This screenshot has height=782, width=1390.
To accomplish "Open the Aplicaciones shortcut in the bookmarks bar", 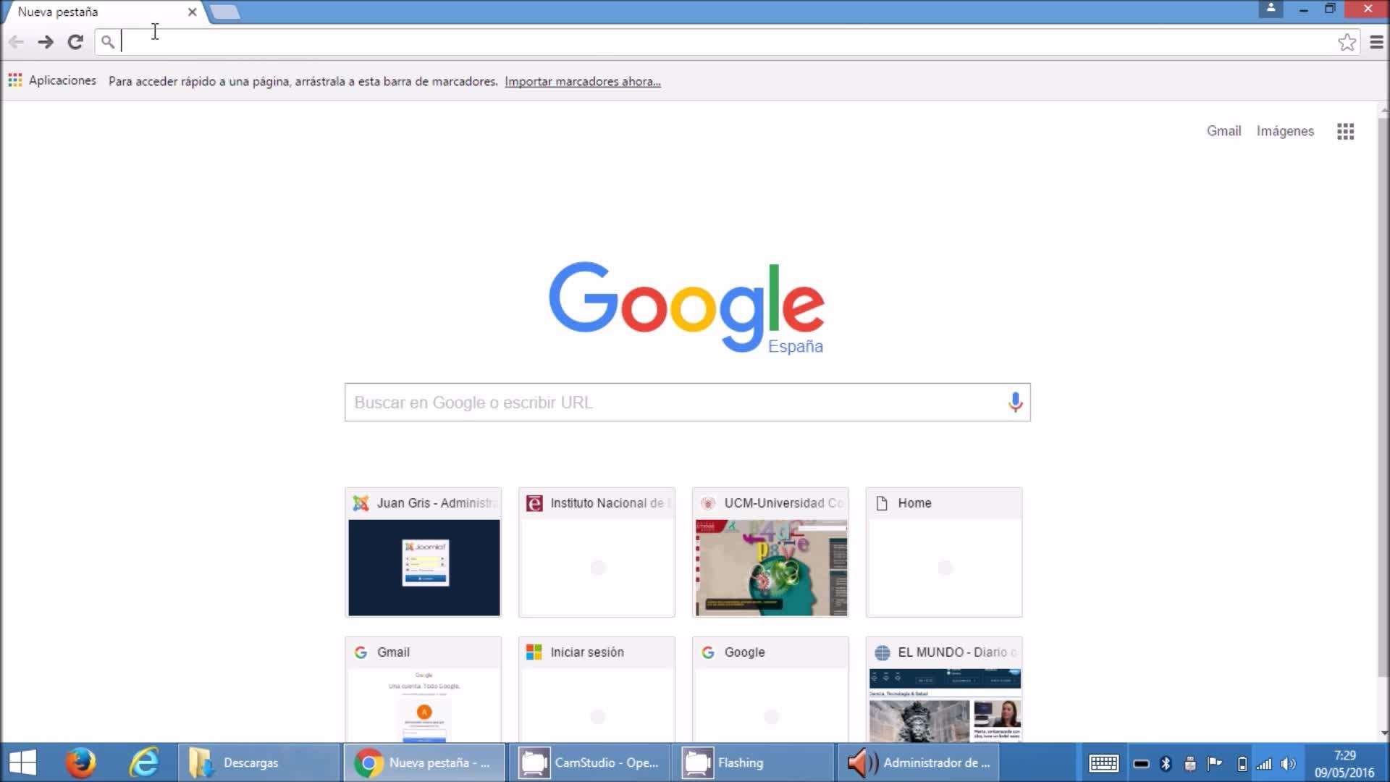I will [52, 80].
